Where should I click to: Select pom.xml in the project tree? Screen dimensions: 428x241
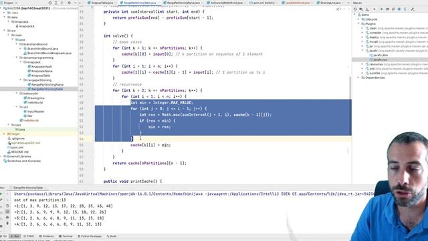click(15, 147)
